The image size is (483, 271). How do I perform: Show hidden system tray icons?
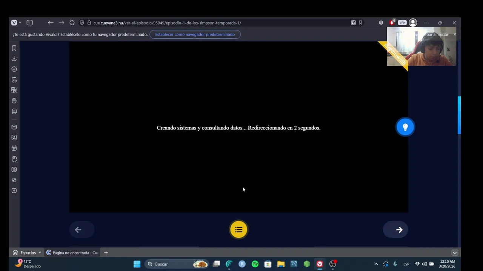click(x=376, y=264)
